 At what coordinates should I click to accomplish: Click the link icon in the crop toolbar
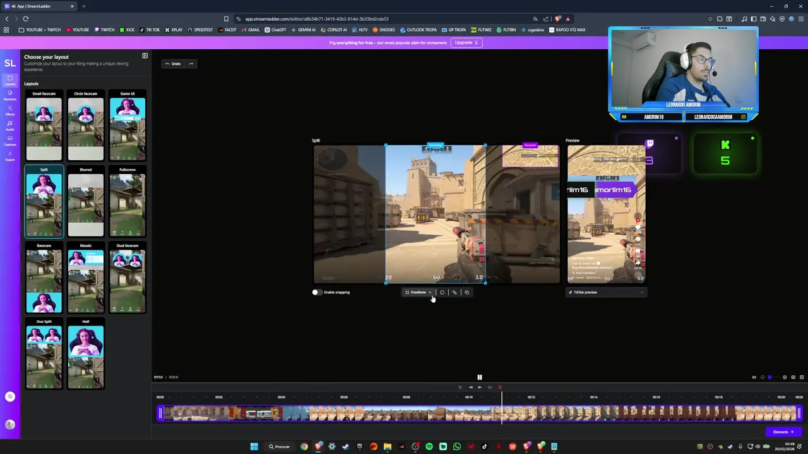[x=454, y=293]
